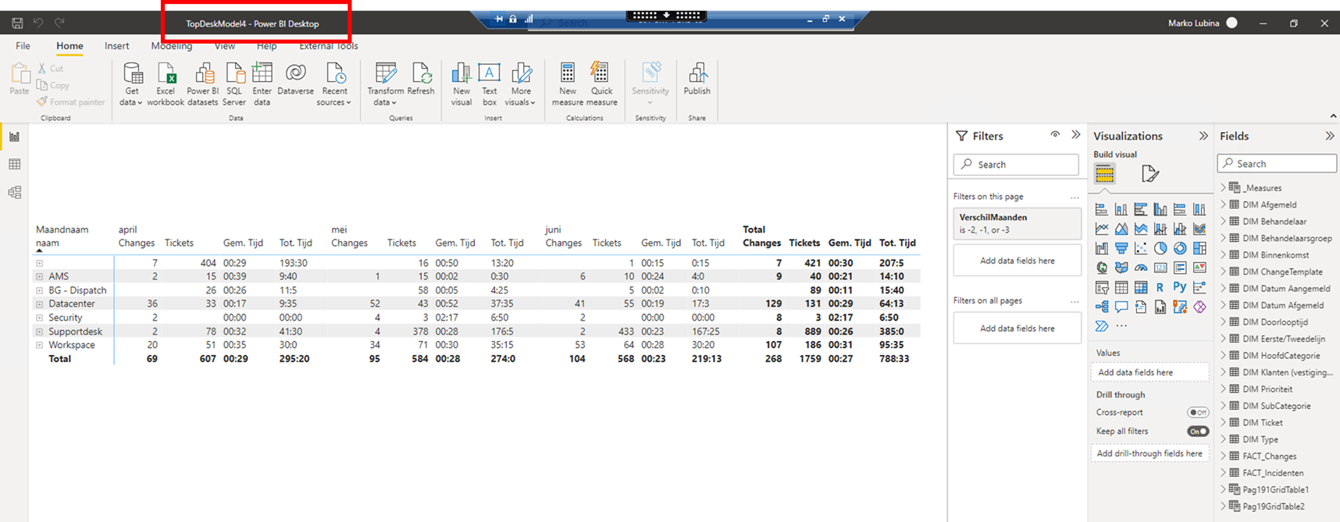Publish the report
Screen dimensions: 1340x522
pyautogui.click(x=697, y=80)
